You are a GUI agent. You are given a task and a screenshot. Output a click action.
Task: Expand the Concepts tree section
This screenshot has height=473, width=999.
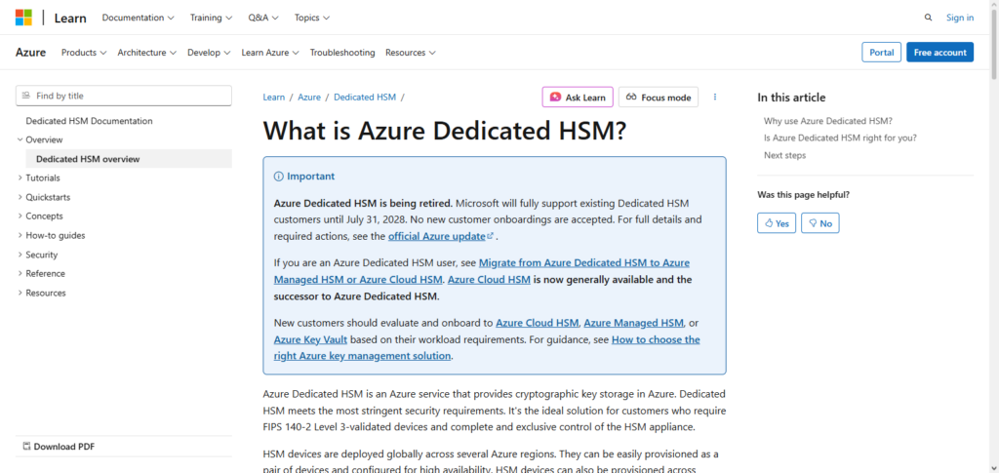[40, 216]
